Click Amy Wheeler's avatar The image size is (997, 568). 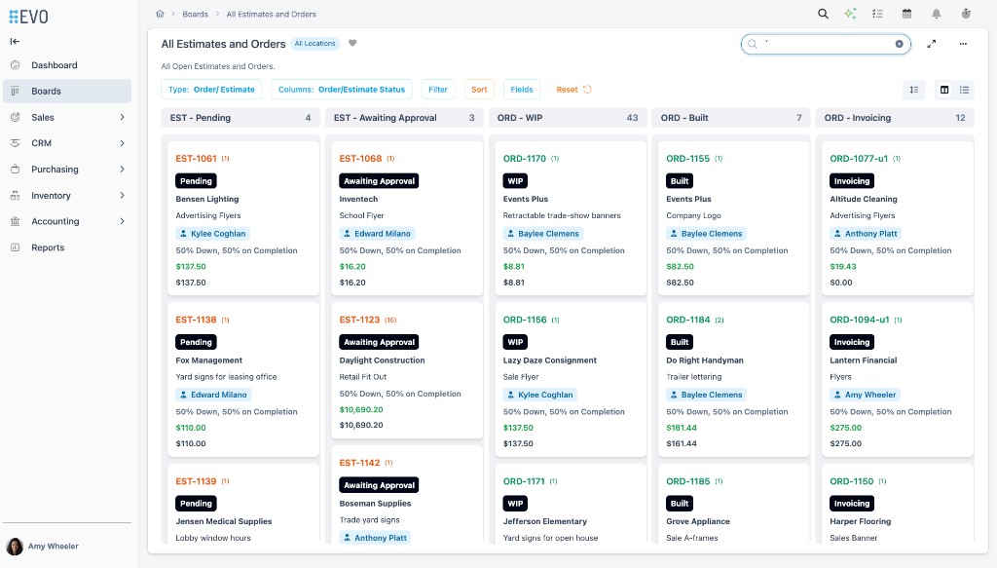pos(15,547)
